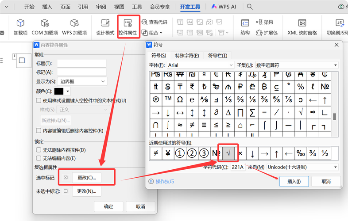Pick the ™ trademark symbol
Image resolution: width=348 pixels, height=221 pixels.
pyautogui.click(x=168, y=99)
